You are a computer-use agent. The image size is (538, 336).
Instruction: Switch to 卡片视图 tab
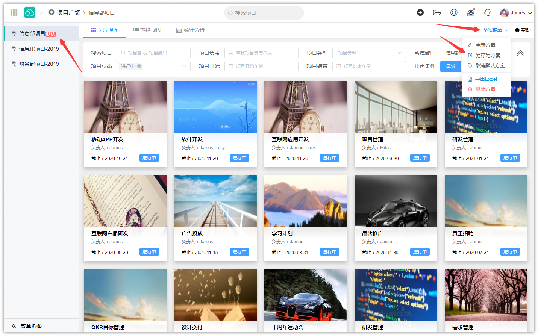(x=104, y=30)
